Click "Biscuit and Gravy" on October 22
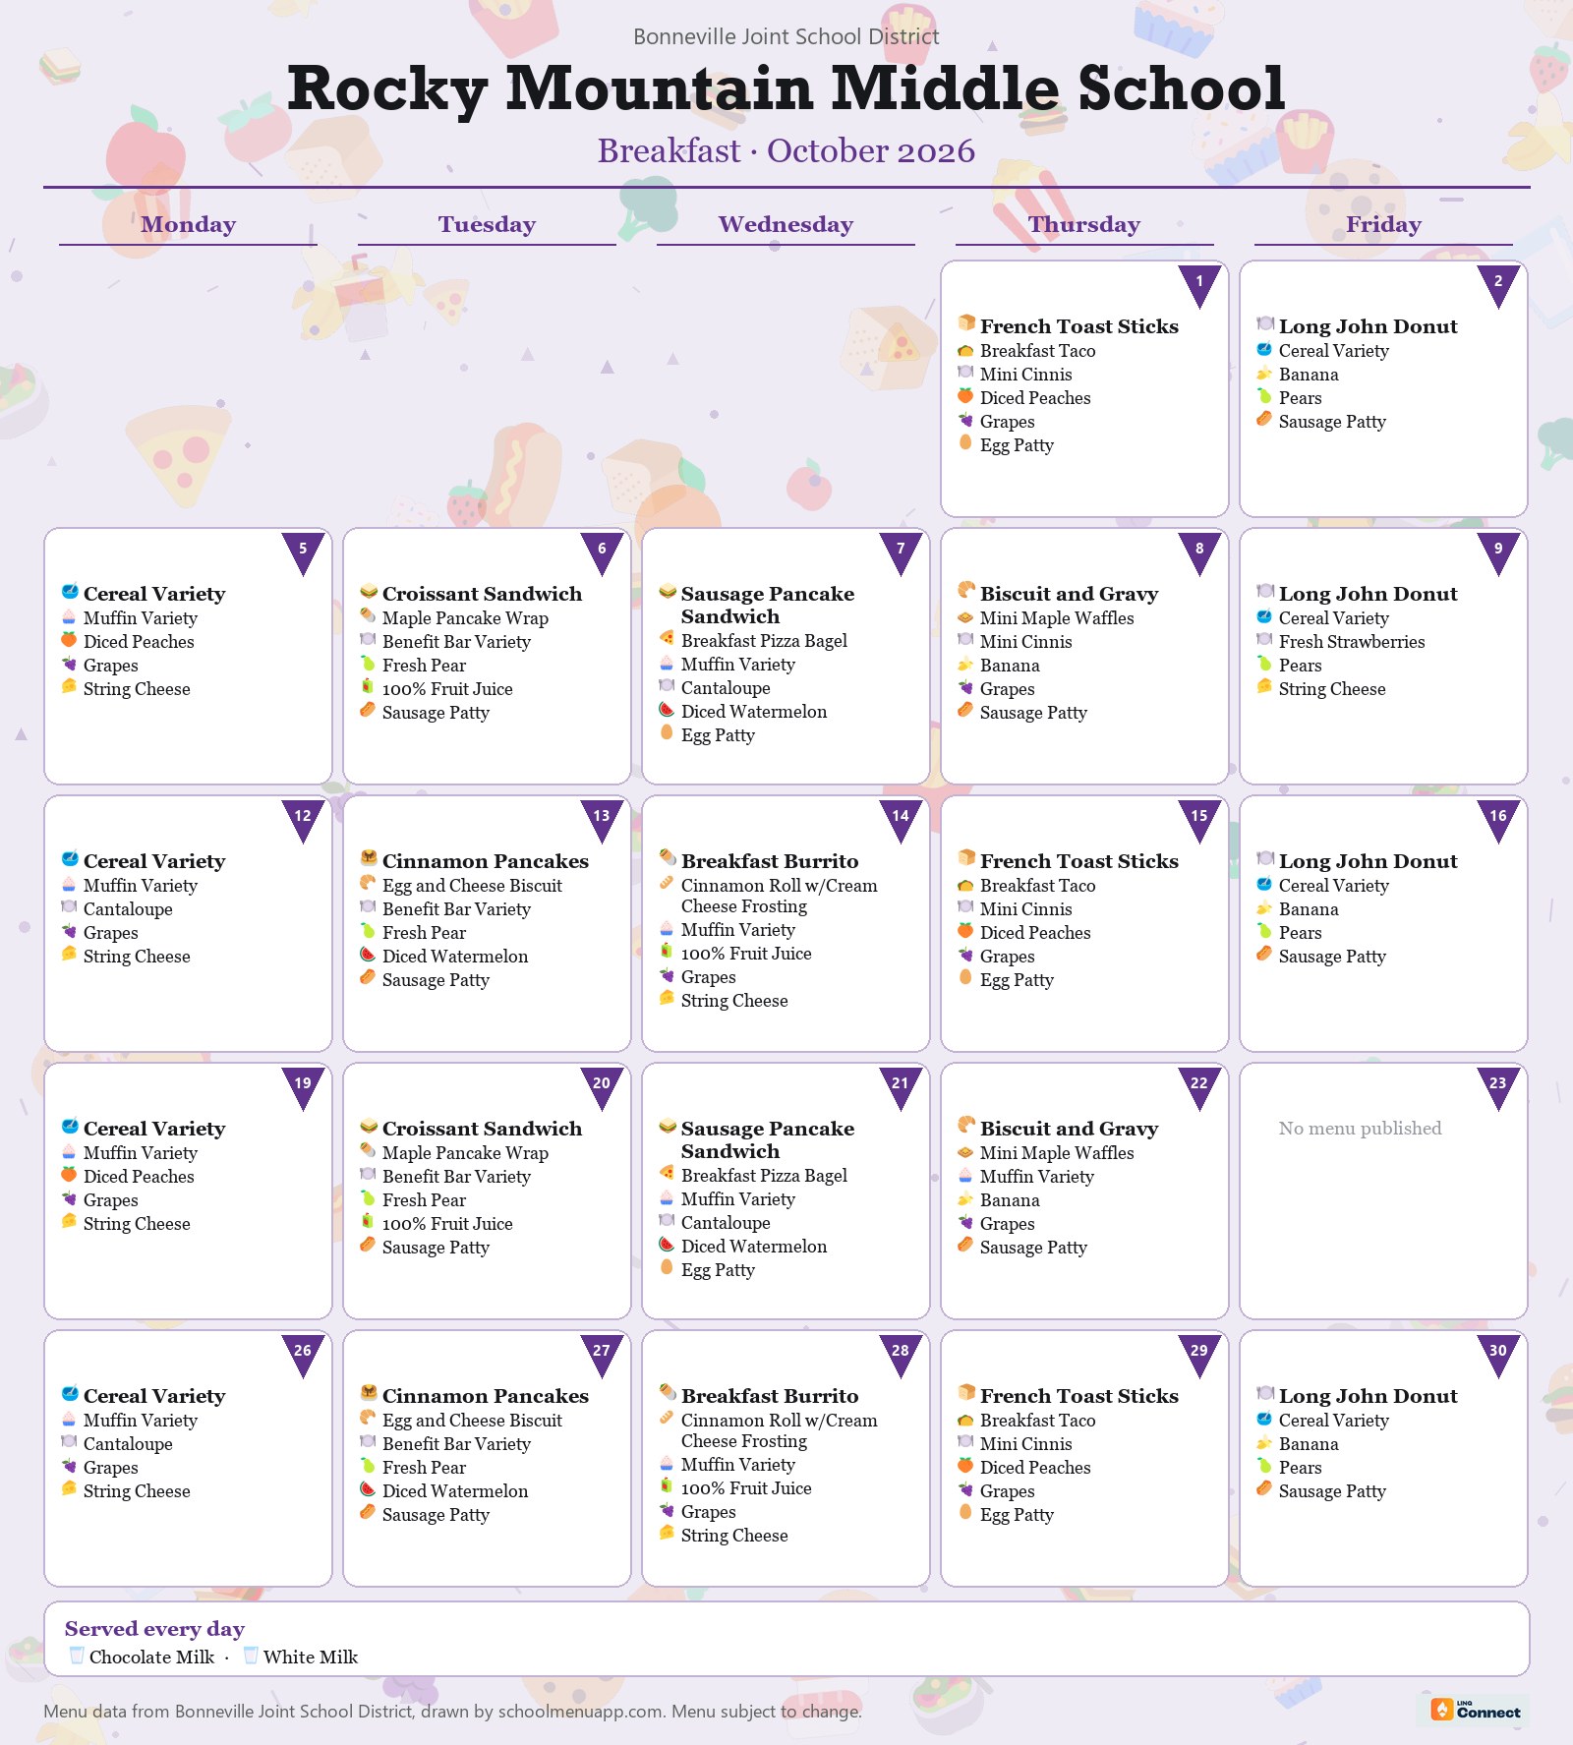This screenshot has width=1573, height=1745. [1069, 1128]
